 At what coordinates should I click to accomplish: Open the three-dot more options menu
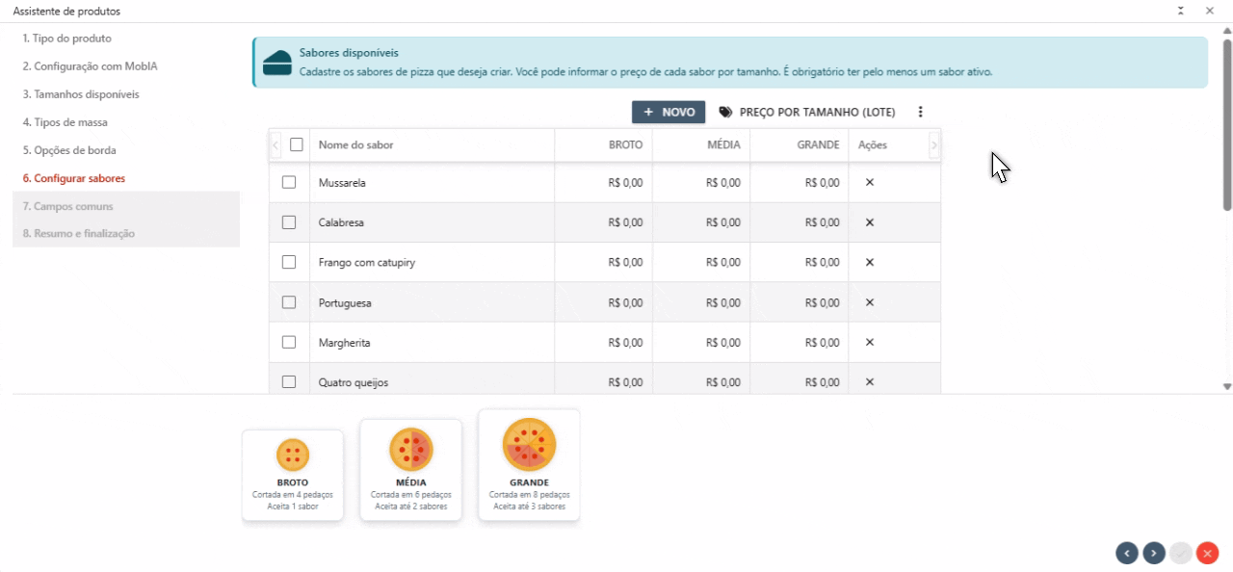[x=920, y=113]
